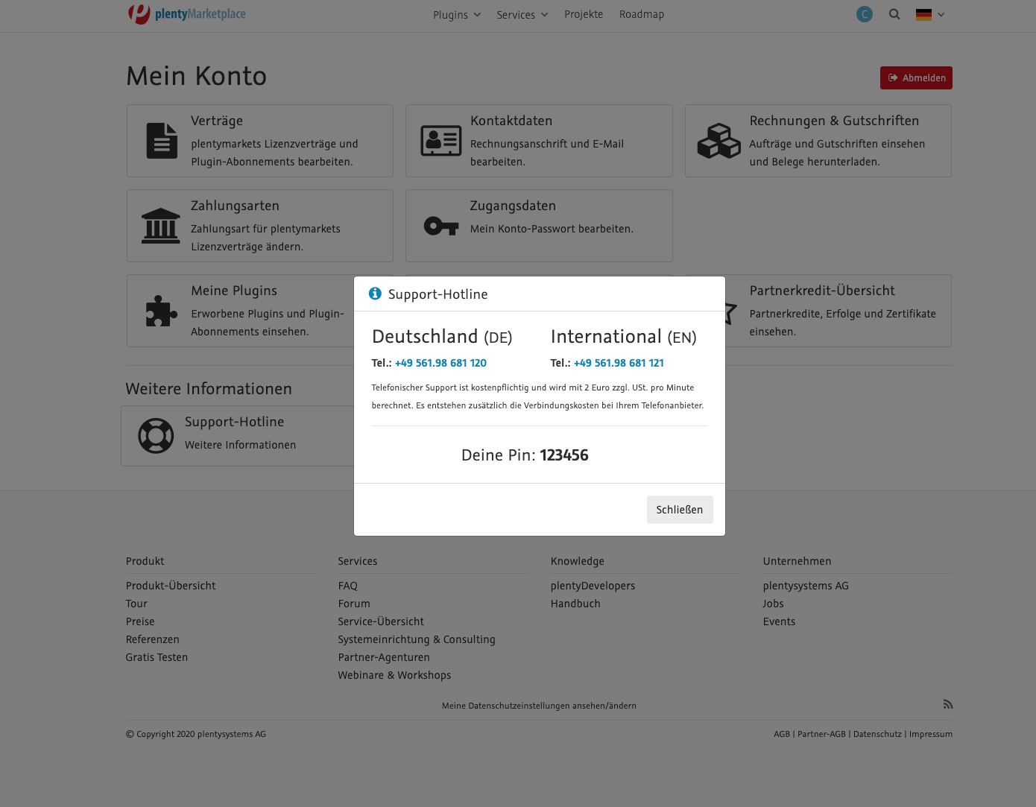1036x807 pixels.
Task: Click the Mein Konto page heading
Action: [197, 76]
